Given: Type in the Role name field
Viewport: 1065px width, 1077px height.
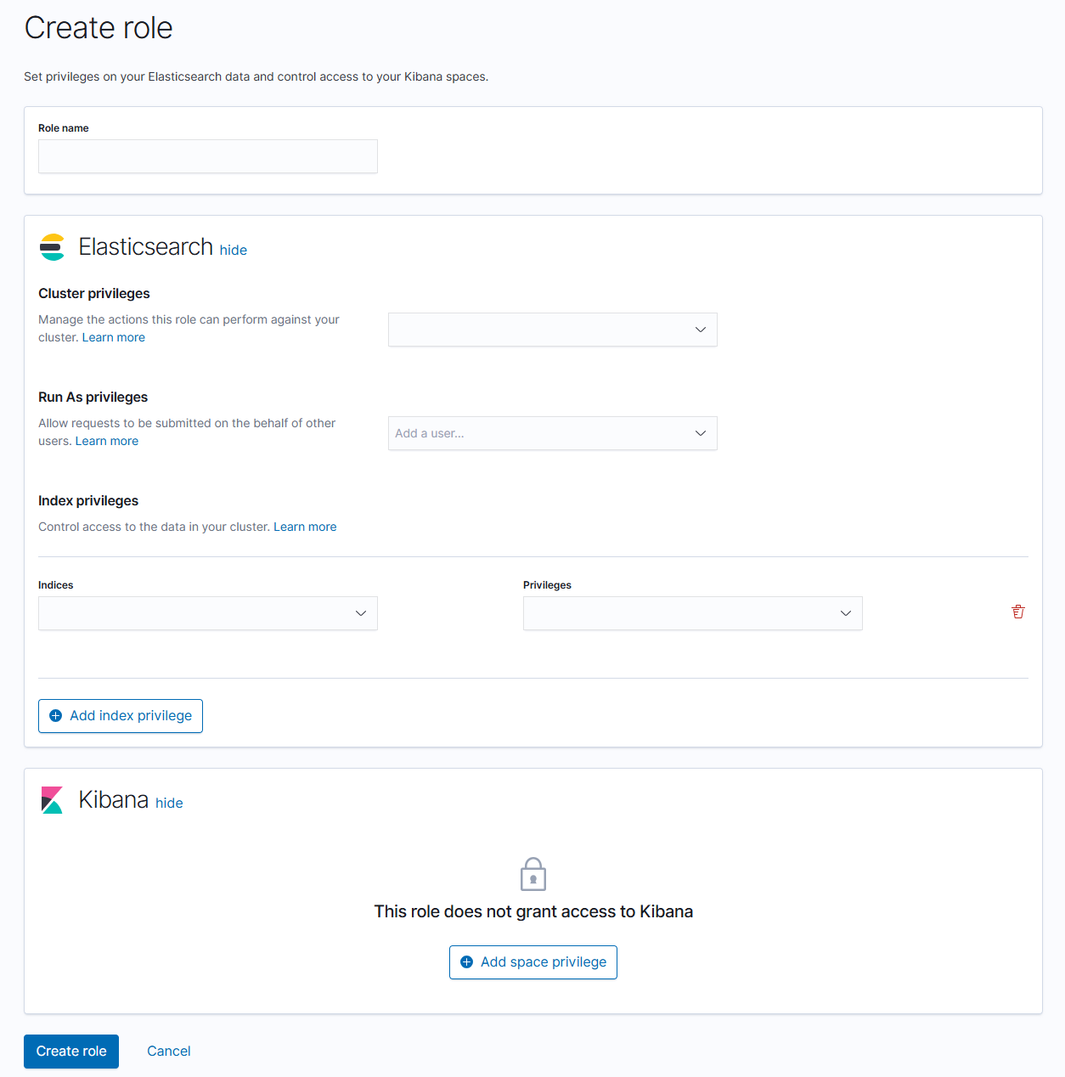Looking at the screenshot, I should tap(207, 156).
